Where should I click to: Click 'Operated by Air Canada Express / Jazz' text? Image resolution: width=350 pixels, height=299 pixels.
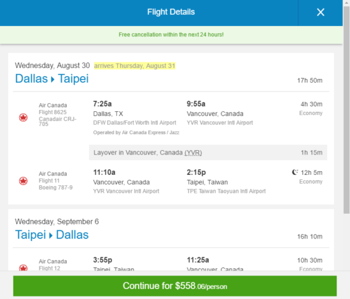(136, 132)
